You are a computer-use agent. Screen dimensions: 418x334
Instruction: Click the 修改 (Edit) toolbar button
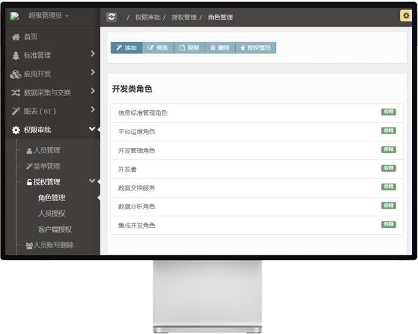158,48
